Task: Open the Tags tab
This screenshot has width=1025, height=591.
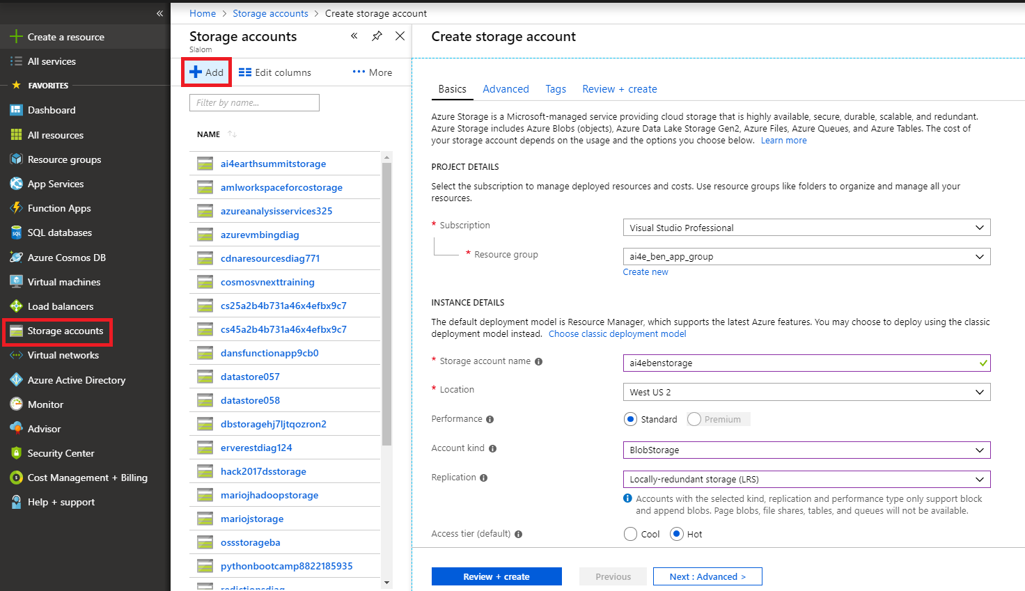Action: click(x=555, y=88)
